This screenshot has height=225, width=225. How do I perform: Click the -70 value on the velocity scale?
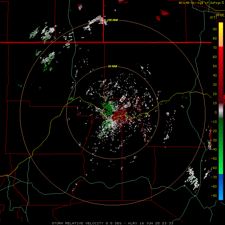(x=214, y=177)
